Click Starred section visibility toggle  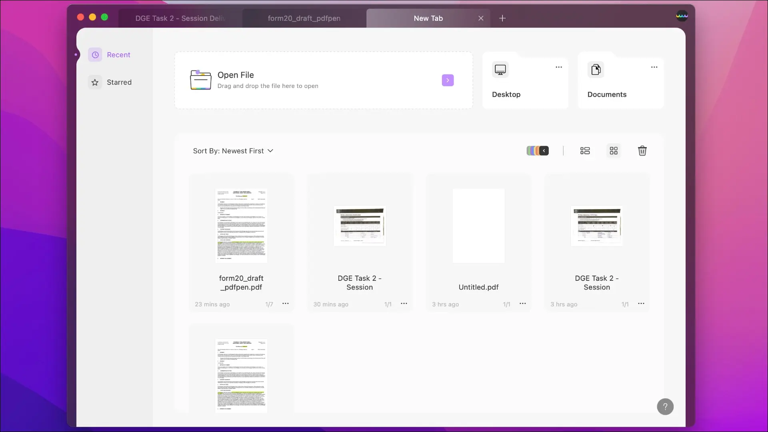click(95, 82)
